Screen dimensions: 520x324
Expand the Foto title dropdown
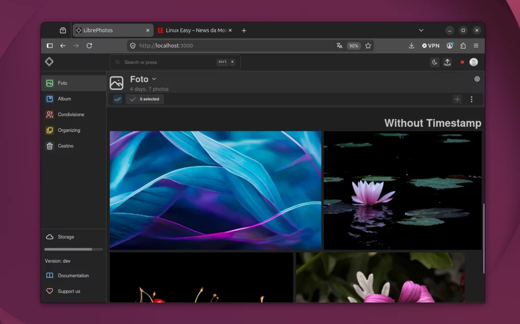tap(154, 79)
